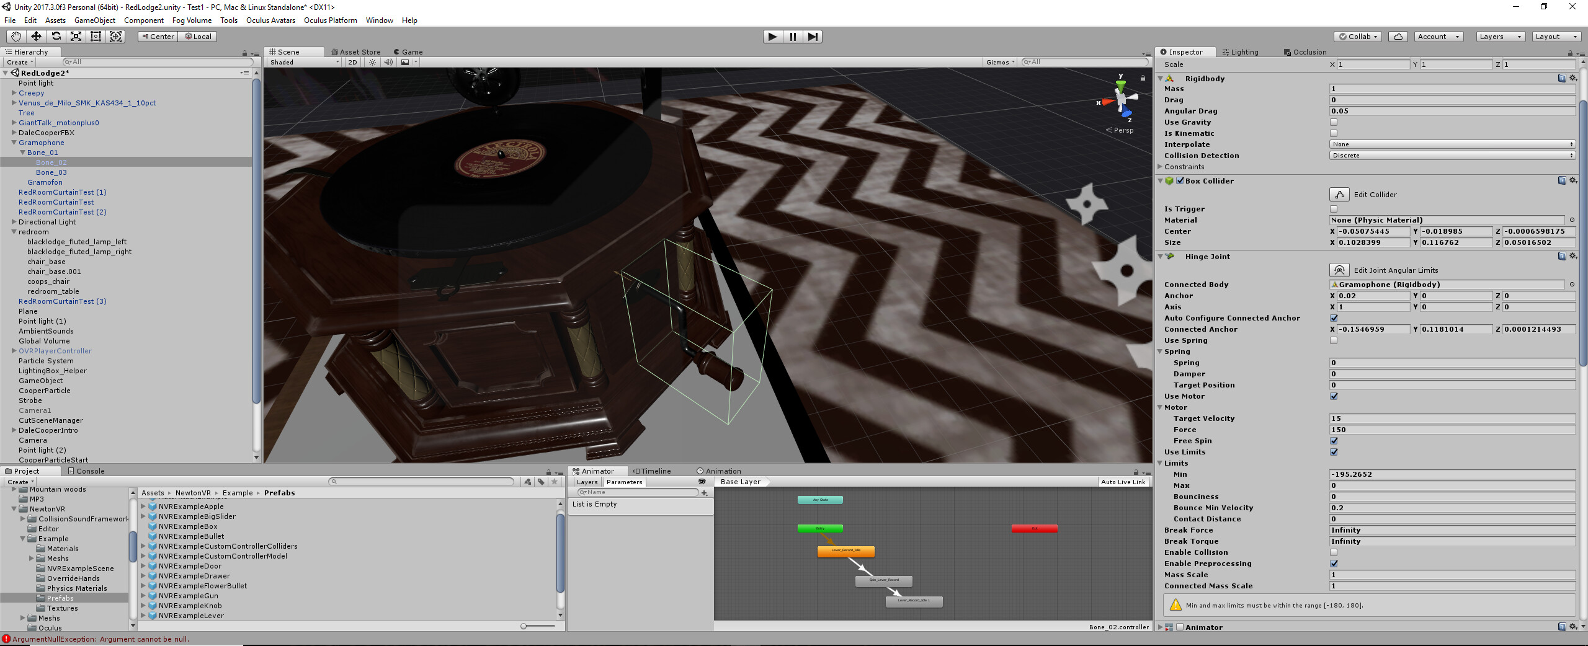Image resolution: width=1588 pixels, height=646 pixels.
Task: Select the Hand pan tool
Action: pos(16,36)
